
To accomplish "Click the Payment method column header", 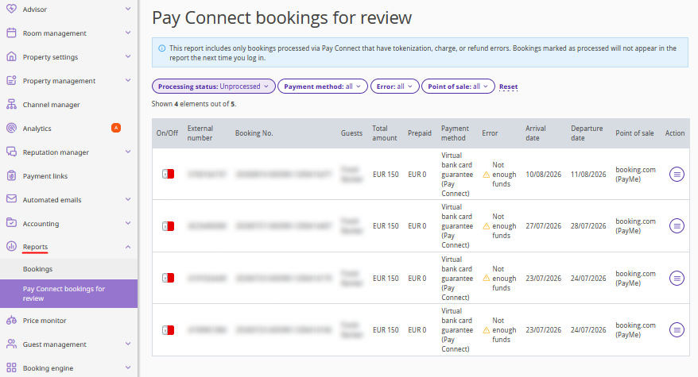I will coord(455,133).
